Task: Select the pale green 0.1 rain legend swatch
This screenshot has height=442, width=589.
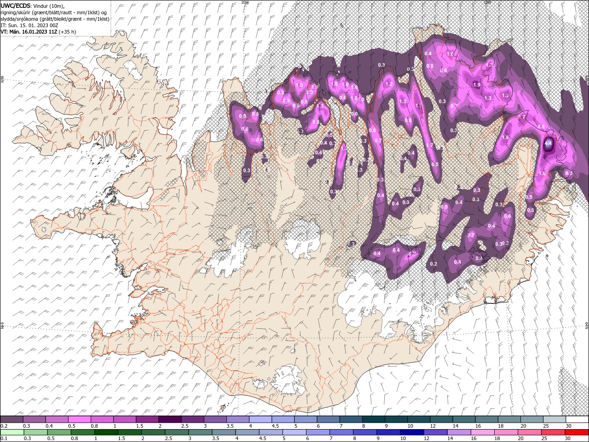Action: (12, 432)
